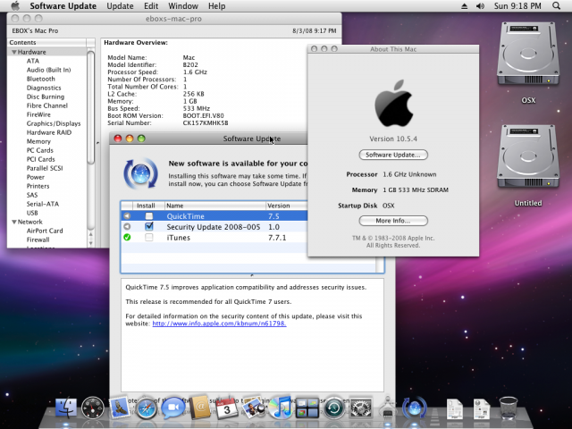Screen dimensions: 572x429
Task: Click the Contents sidebar scroll down arrow
Action: 91,243
